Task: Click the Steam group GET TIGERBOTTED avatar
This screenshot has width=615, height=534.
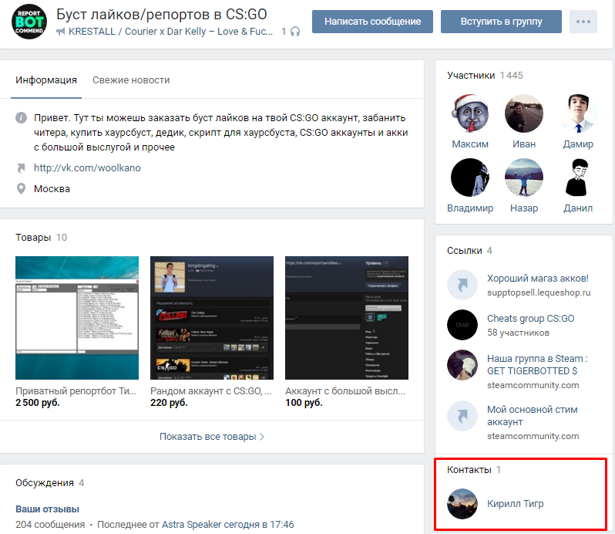Action: tap(462, 365)
